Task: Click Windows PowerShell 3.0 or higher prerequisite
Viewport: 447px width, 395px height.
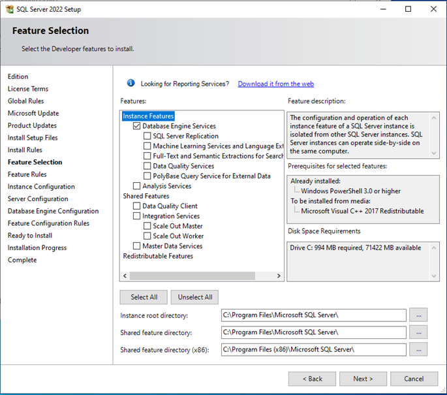Action: 350,191
